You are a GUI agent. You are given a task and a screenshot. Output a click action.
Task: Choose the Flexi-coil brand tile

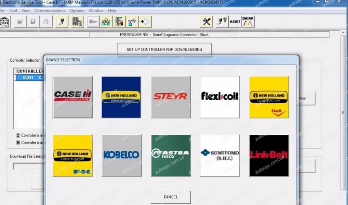click(x=220, y=97)
